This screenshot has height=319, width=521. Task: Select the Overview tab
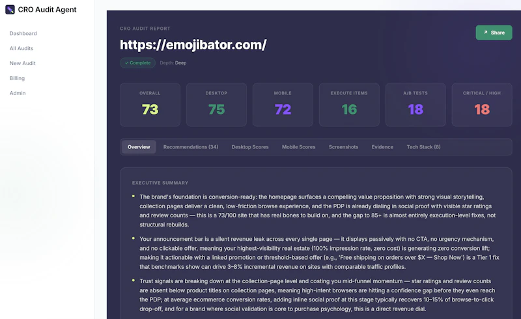(x=139, y=147)
